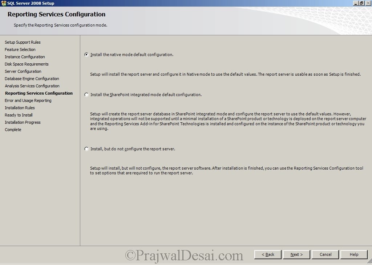The width and height of the screenshot is (372, 265).
Task: Click Instance Configuration step
Action: 25,57
